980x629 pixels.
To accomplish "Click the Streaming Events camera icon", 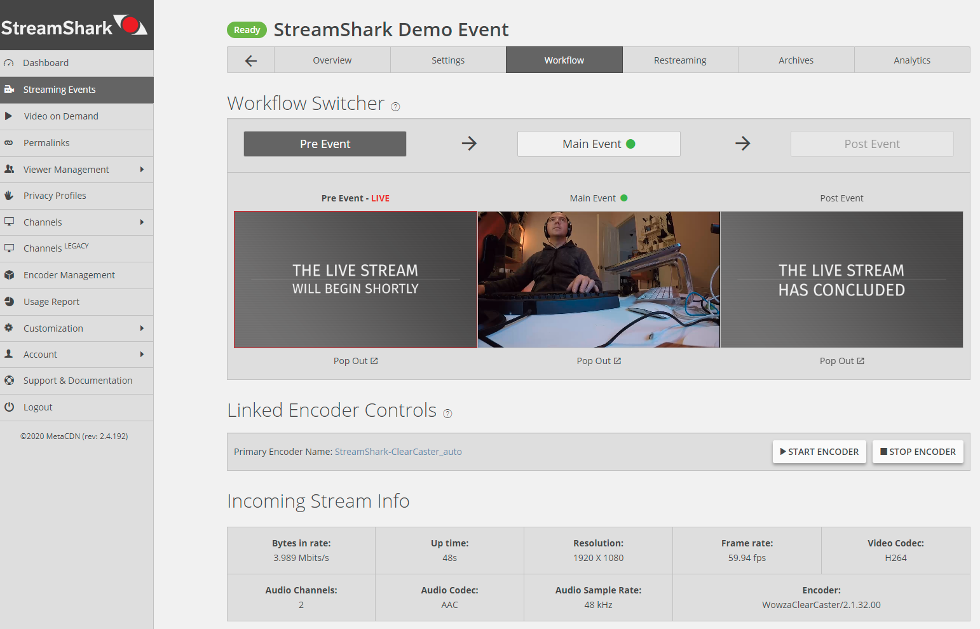I will 9,90.
